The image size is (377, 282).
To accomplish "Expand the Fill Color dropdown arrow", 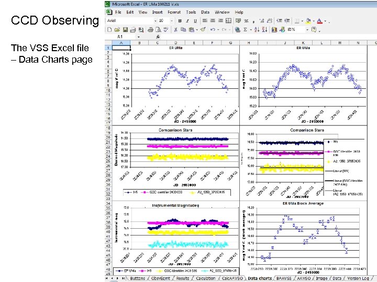I will click(314, 21).
